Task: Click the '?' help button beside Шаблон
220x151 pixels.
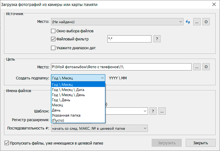Action: point(153,111)
